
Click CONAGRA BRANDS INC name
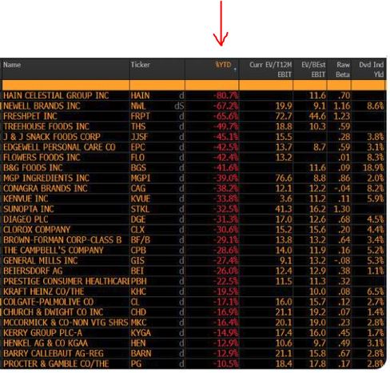click(46, 188)
